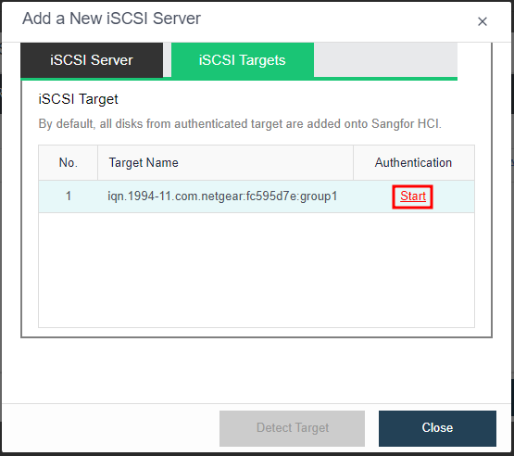Select the iSCSI Targets tab

pos(243,60)
